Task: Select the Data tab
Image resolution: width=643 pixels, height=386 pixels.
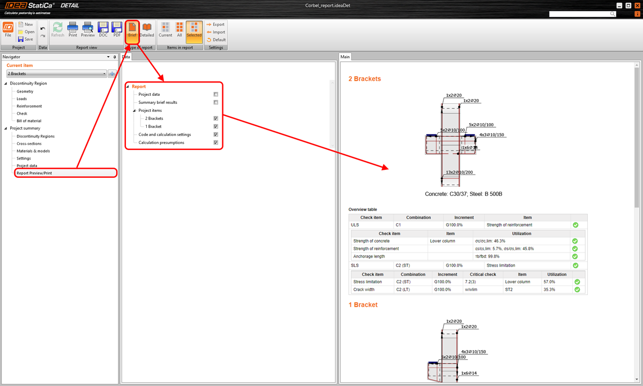Action: (126, 56)
